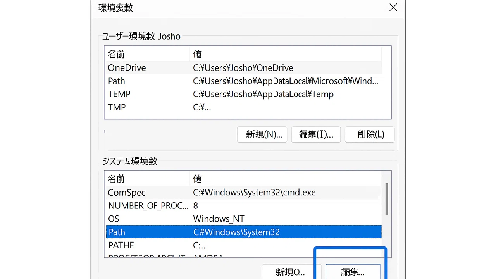
Task: Click the 編集... button for system variables
Action: (353, 272)
